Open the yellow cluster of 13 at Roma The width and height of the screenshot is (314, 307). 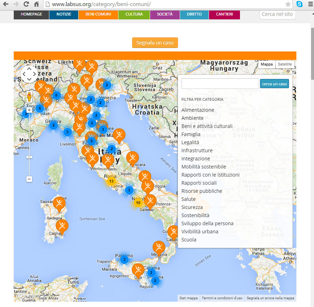point(111,181)
